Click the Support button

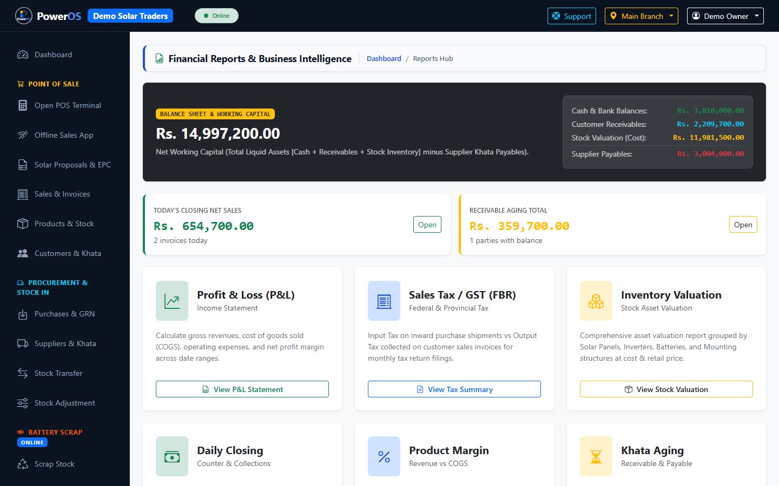point(572,16)
